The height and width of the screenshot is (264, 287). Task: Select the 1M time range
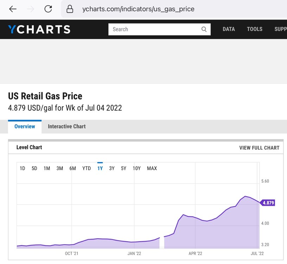47,168
